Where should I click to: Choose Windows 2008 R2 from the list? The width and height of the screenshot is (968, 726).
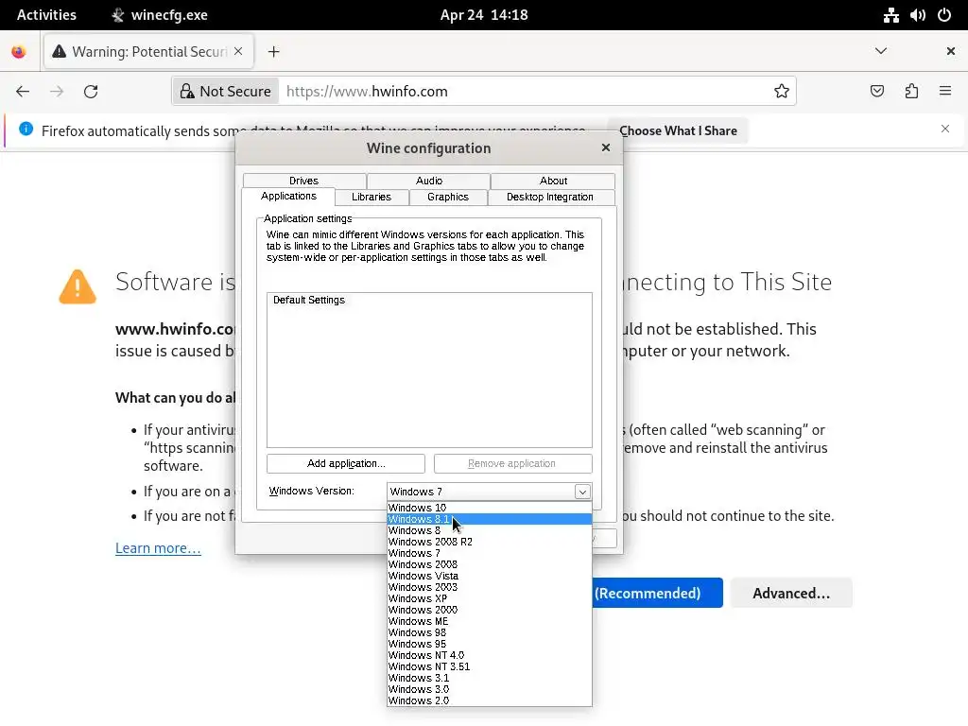point(489,542)
